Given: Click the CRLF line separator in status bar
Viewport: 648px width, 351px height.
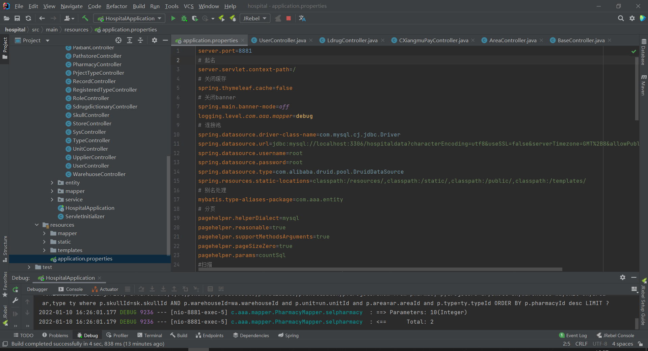Looking at the screenshot, I should (x=581, y=344).
